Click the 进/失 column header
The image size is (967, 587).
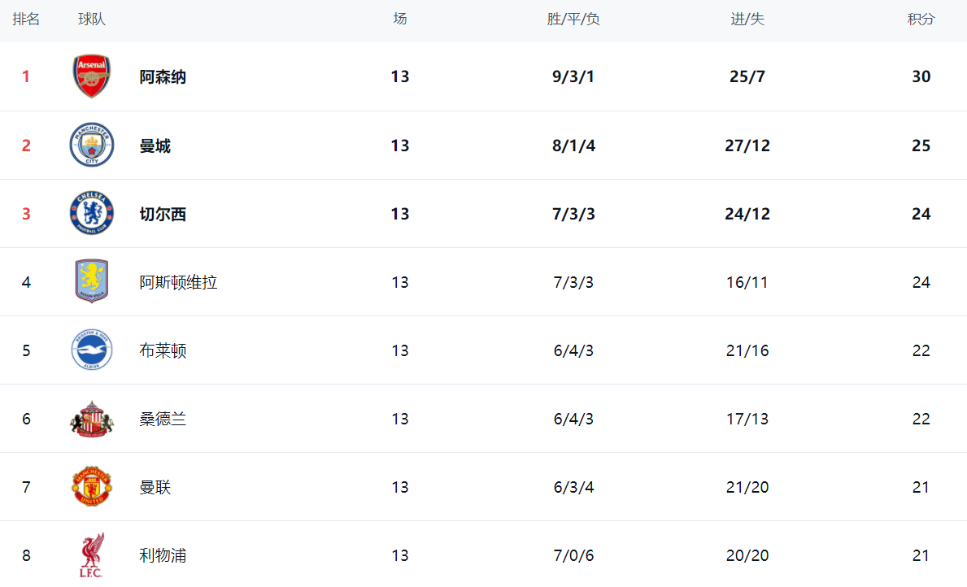[747, 20]
